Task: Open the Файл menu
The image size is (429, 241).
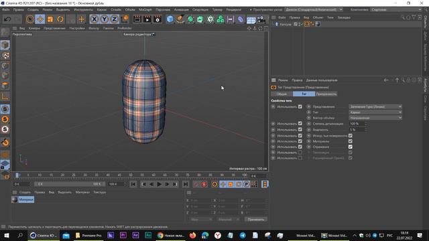Action: (6, 9)
